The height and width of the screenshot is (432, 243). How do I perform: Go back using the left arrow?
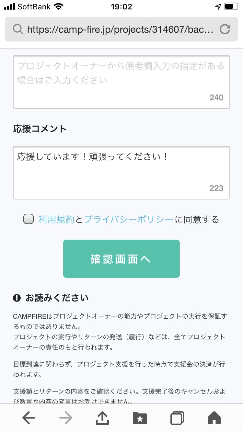tap(29, 418)
